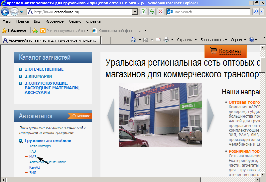This screenshot has width=266, height=182.
Task: Open the Страница command menu
Action: click(x=187, y=40)
